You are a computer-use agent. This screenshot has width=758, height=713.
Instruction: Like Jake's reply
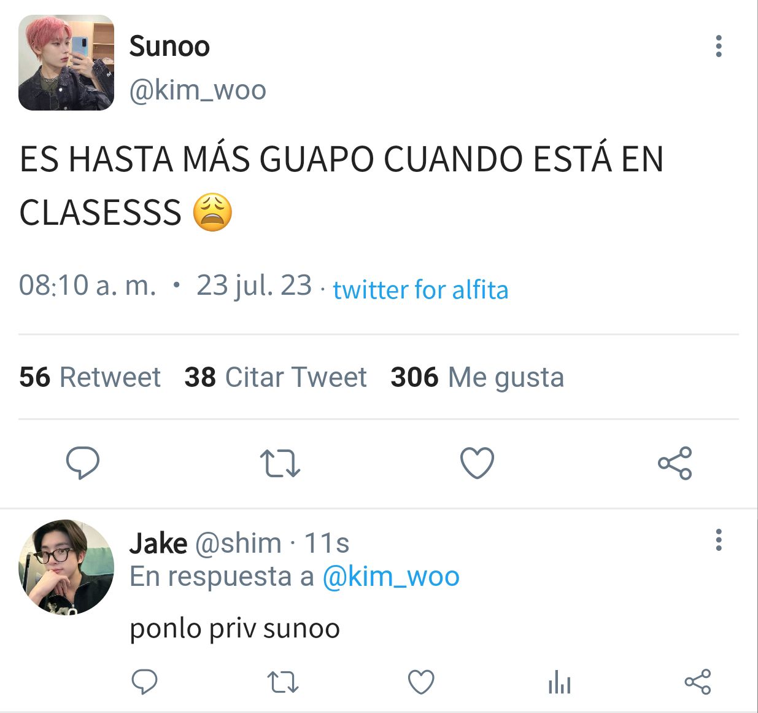[421, 682]
